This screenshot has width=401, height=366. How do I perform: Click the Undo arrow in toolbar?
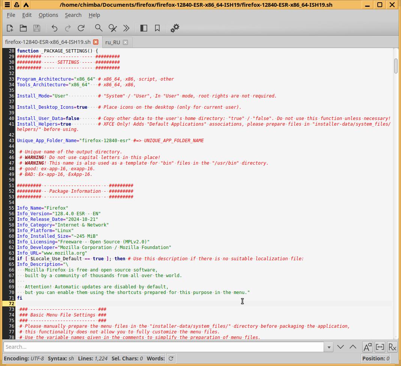(54, 28)
